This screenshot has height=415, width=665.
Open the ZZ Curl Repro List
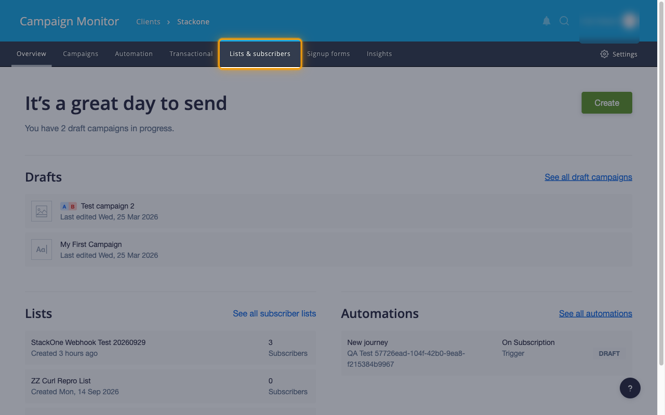tap(170, 386)
